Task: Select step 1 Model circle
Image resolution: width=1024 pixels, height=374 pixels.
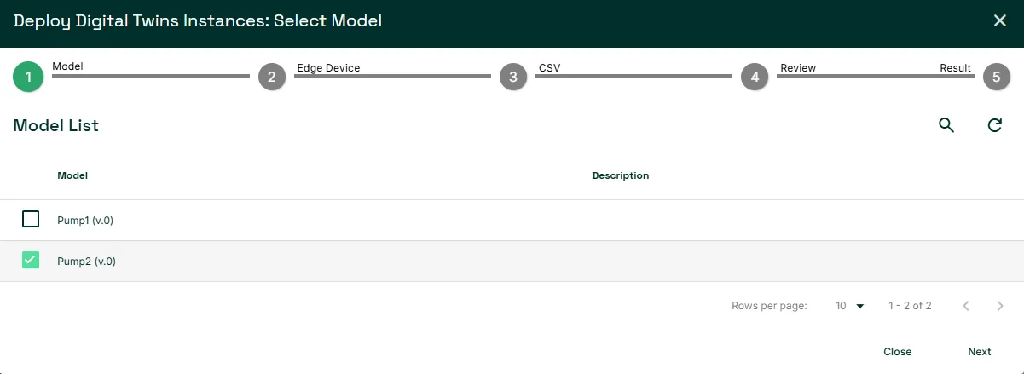Action: 28,77
